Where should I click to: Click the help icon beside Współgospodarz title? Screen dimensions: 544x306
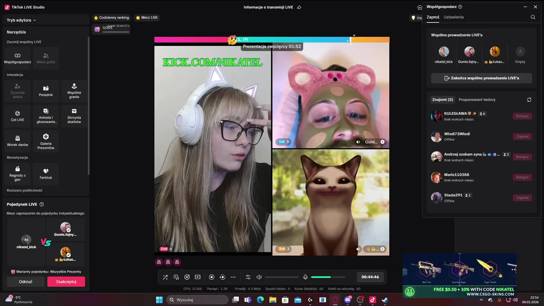(460, 7)
